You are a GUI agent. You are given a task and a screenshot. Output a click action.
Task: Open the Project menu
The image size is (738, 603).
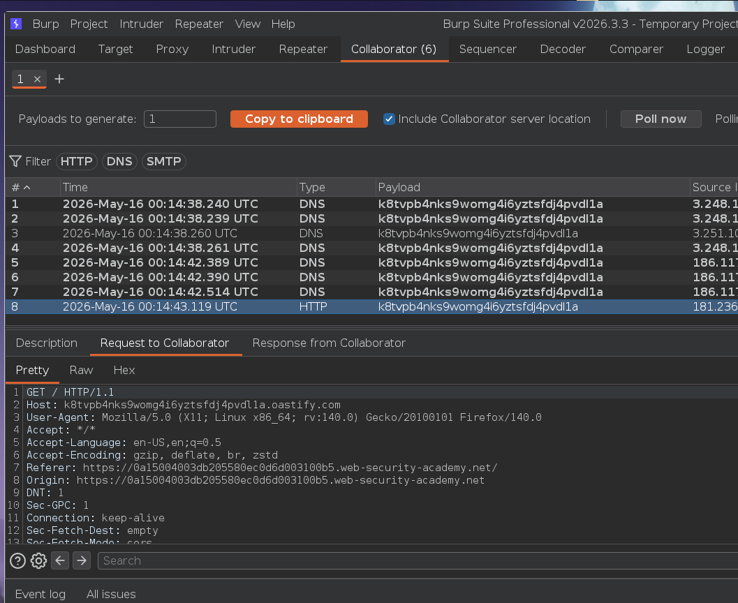coord(89,24)
